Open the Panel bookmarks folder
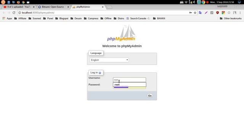This screenshot has height=137, width=244. tap(48, 18)
